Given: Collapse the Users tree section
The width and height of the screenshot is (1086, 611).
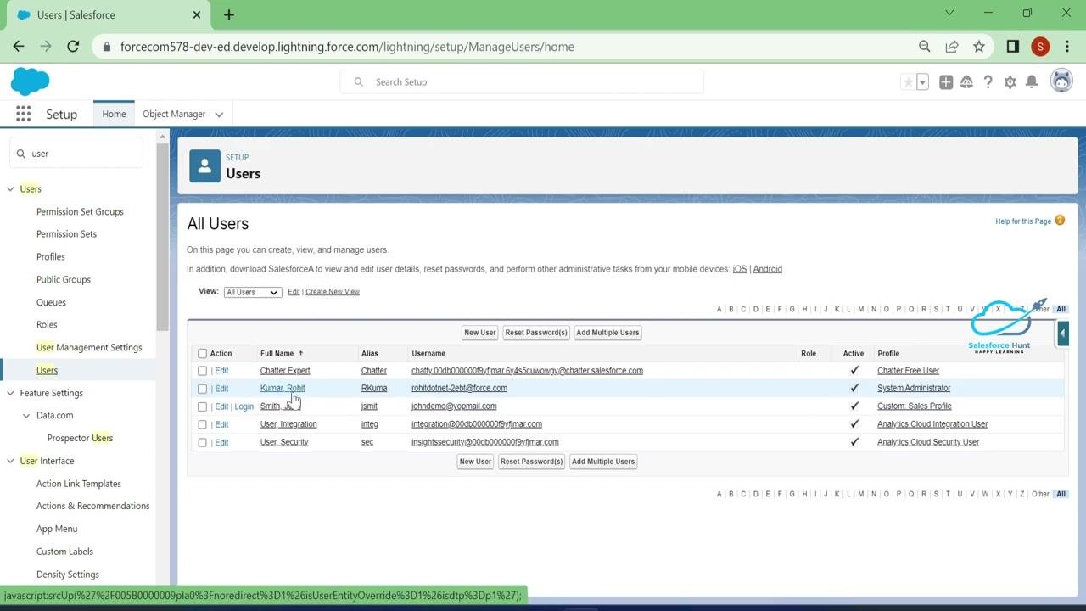Looking at the screenshot, I should pyautogui.click(x=11, y=189).
